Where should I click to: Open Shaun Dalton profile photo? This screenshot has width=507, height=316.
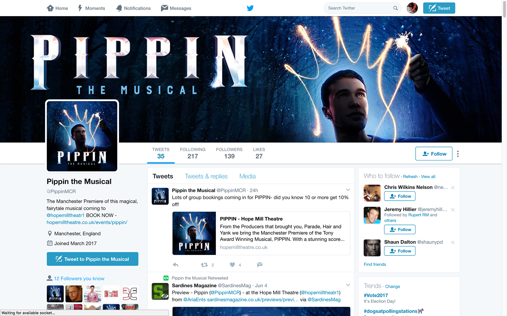coord(372,248)
